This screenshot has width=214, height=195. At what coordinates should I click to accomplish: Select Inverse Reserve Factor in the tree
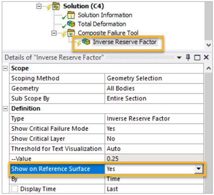point(125,42)
